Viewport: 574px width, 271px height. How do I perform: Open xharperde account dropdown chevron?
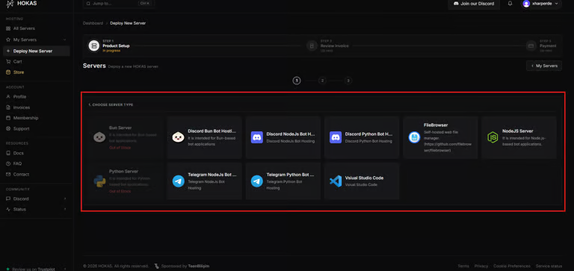coord(557,4)
